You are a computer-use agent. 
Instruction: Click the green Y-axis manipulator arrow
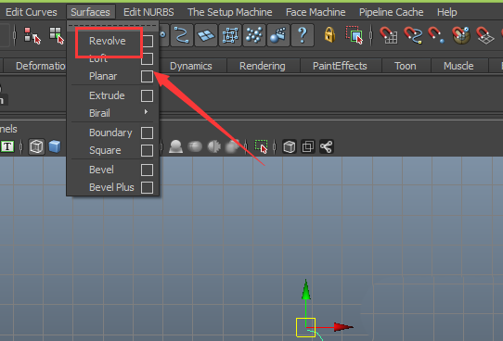(x=306, y=289)
